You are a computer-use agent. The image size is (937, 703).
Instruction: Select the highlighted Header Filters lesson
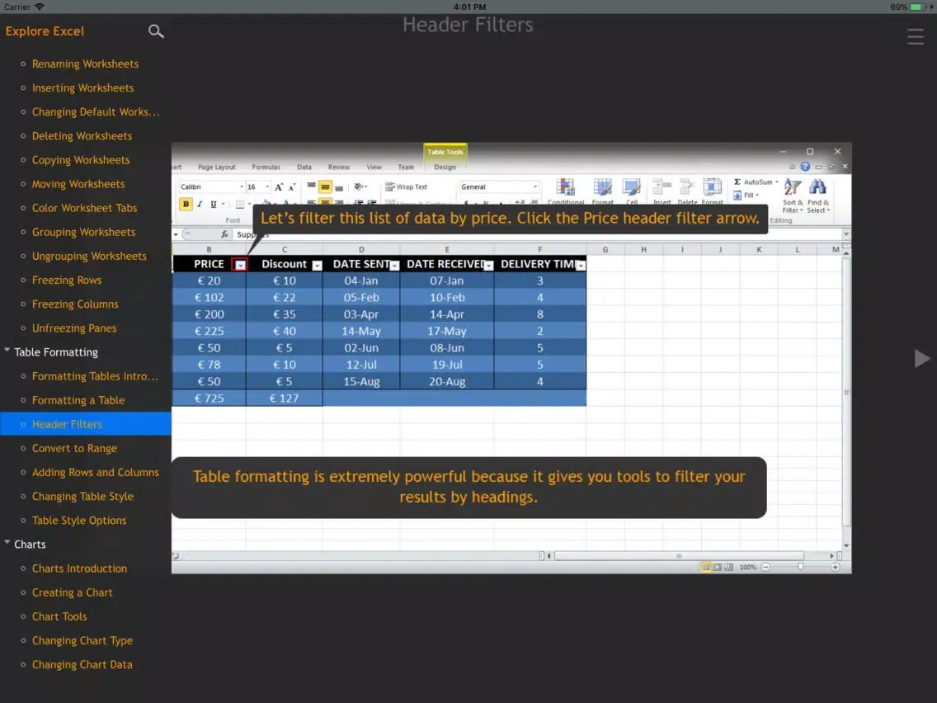pos(86,424)
